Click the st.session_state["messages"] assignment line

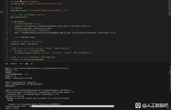(x=53, y=53)
